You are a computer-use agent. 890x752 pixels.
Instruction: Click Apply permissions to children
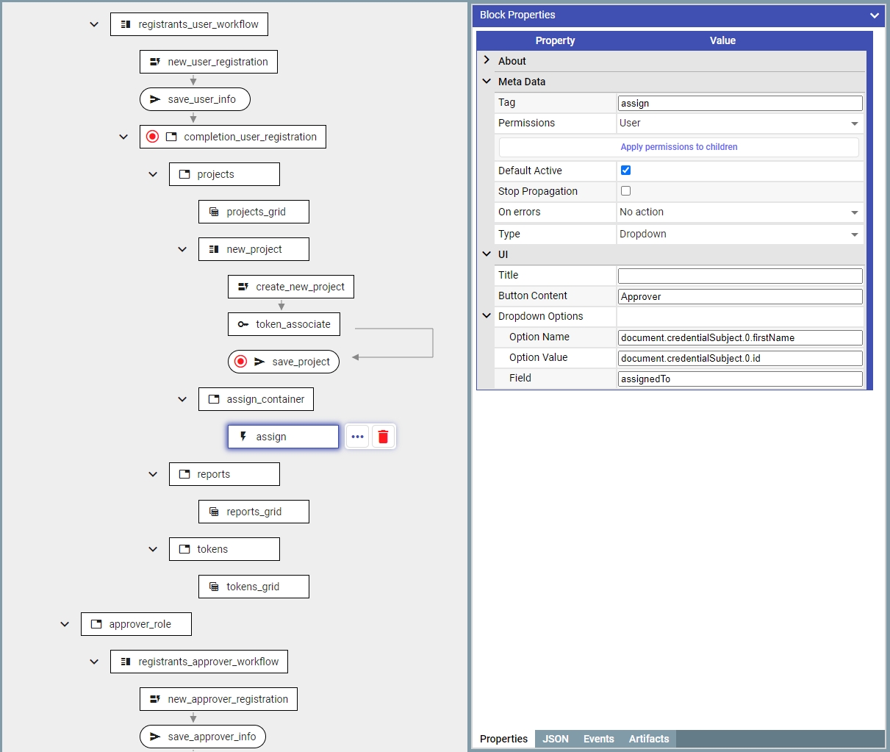click(678, 147)
